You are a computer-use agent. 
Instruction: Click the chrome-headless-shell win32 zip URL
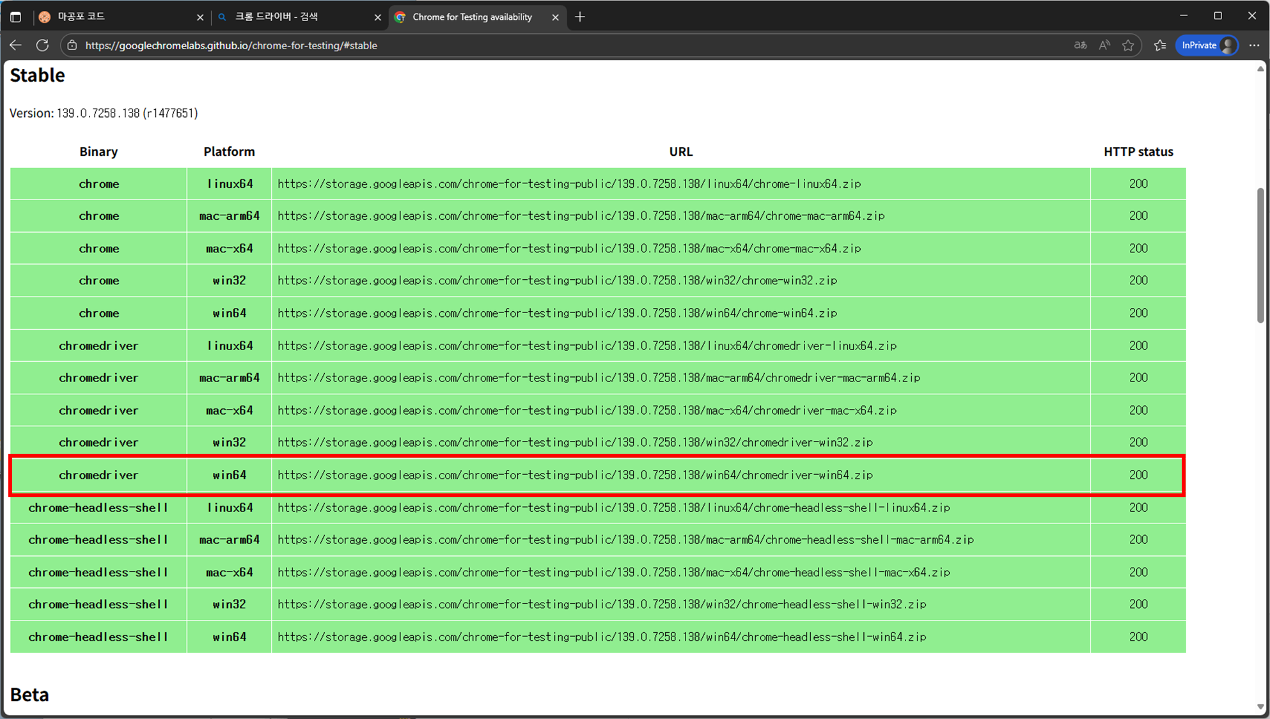click(602, 604)
